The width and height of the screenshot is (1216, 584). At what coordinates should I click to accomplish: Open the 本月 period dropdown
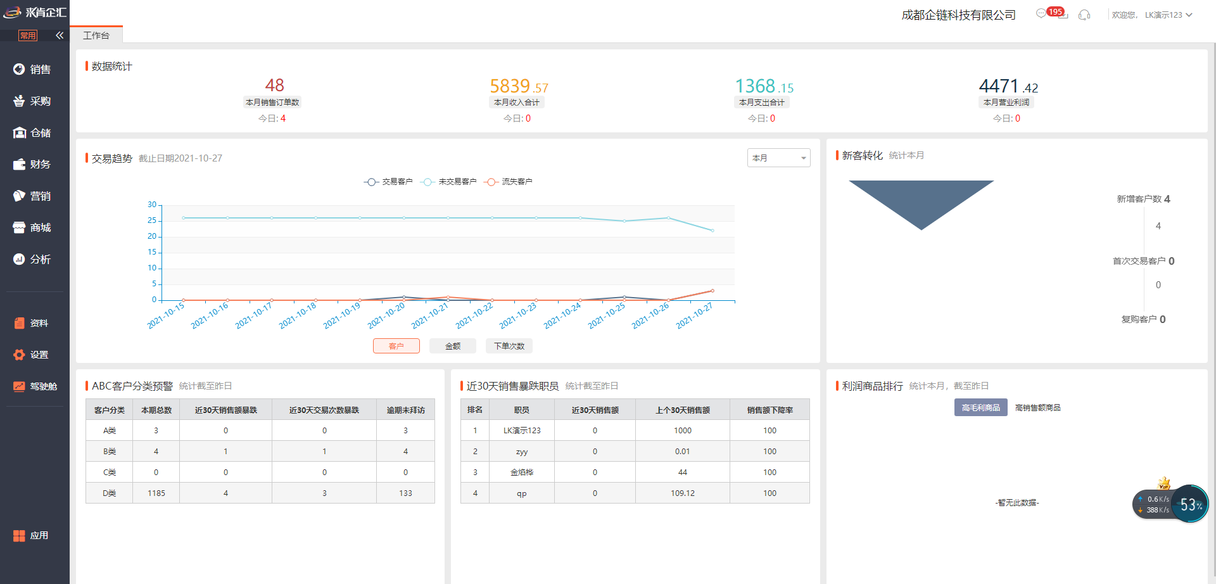coord(778,158)
